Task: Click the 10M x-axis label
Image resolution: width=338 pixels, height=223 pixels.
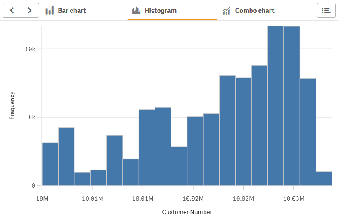Action: tap(42, 198)
